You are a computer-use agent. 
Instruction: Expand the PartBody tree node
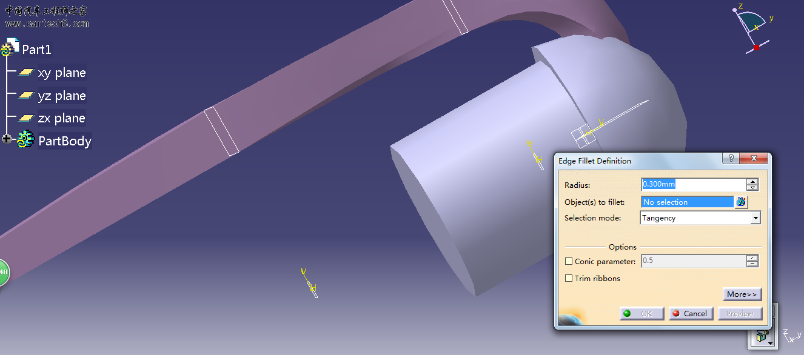click(7, 139)
